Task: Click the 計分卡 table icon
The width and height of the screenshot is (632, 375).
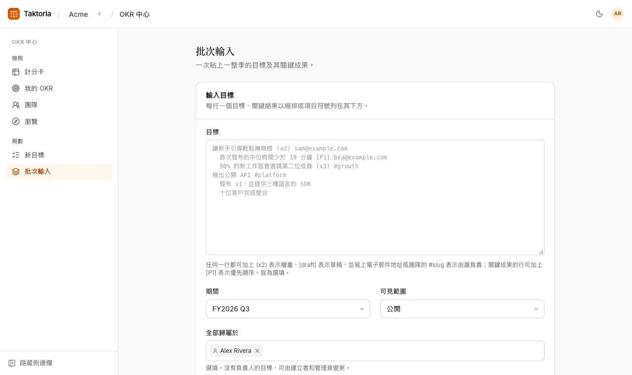Action: pos(16,72)
